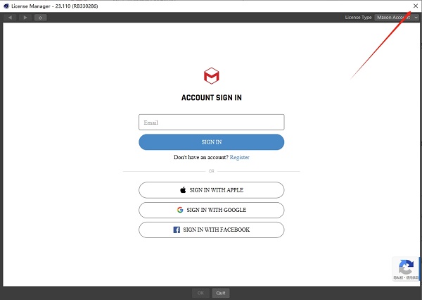Click the Cinema 4D title bar icon
Viewport: 422px width, 300px height.
pyautogui.click(x=6, y=6)
